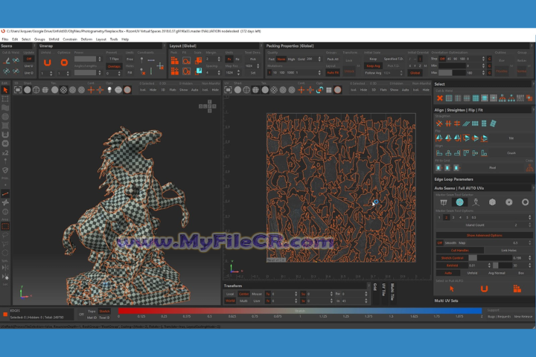The width and height of the screenshot is (536, 357).
Task: Click the arrow select tool in Edit sidebar
Action: (x=5, y=90)
